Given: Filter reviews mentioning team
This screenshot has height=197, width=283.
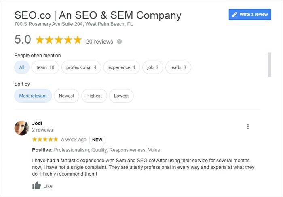Looking at the screenshot, I should point(45,67).
